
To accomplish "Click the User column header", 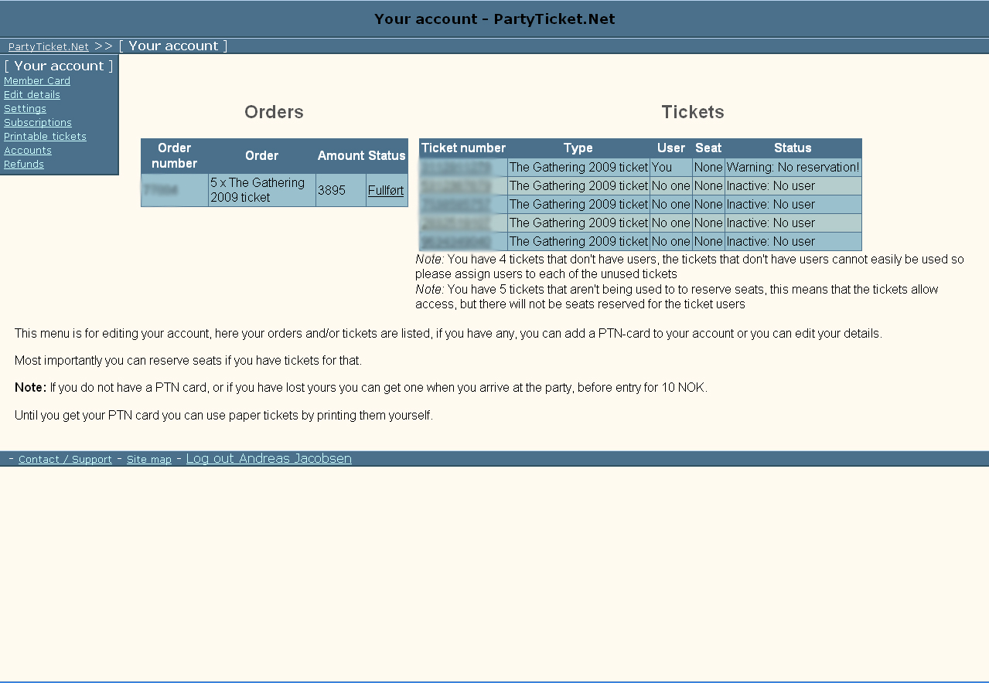I will 671,148.
